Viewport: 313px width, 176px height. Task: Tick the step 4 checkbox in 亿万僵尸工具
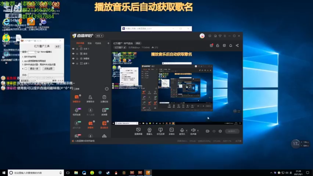coord(26,69)
